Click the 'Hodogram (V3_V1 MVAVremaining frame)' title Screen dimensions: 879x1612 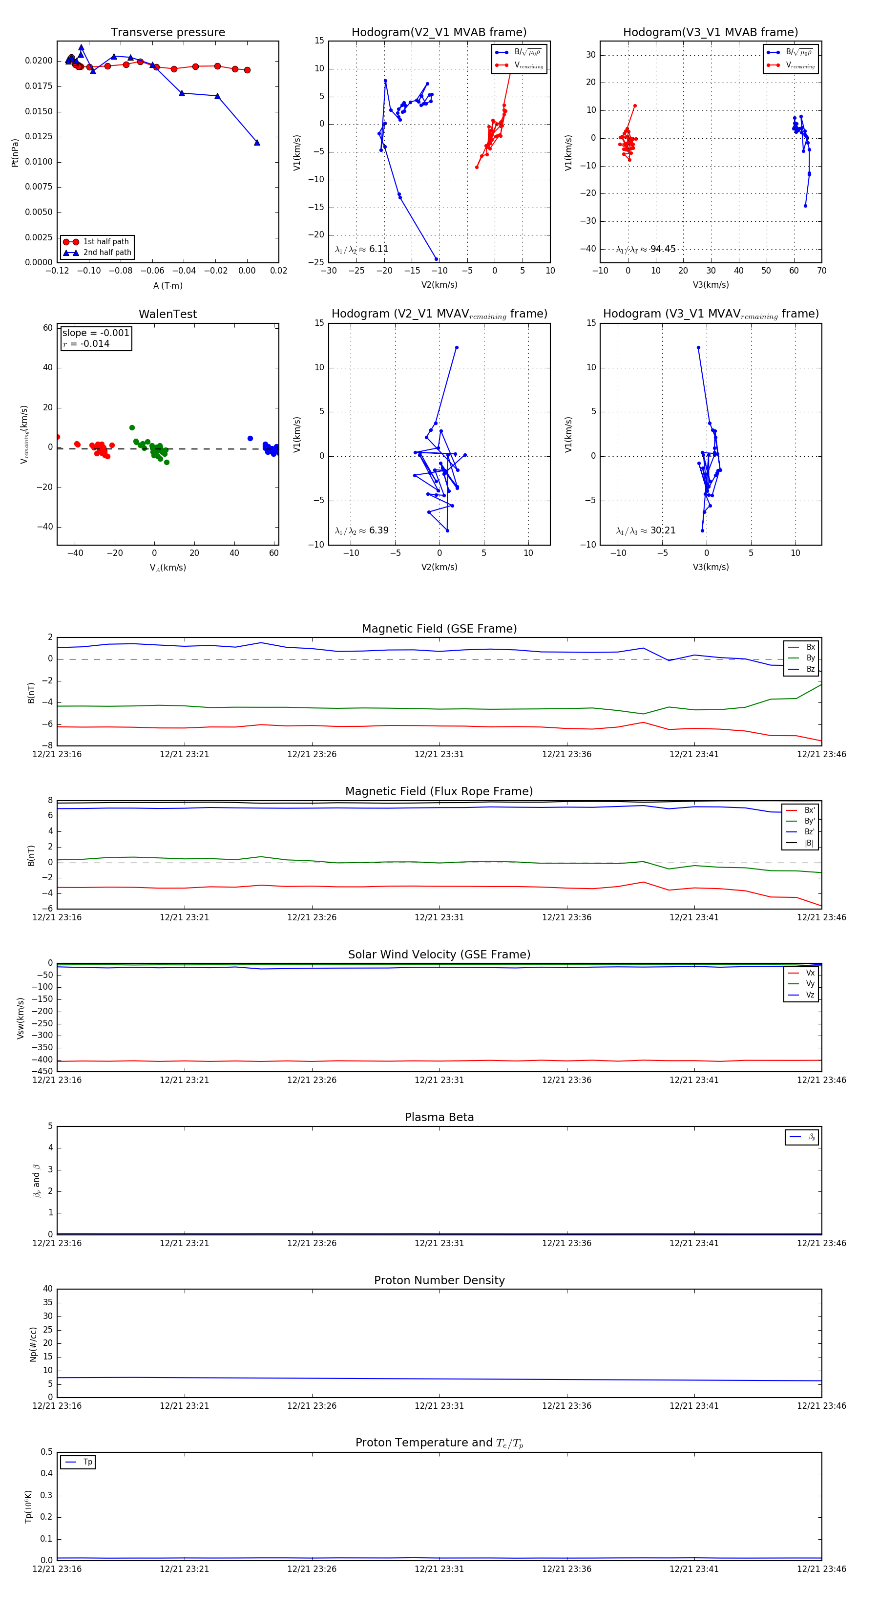711,314
